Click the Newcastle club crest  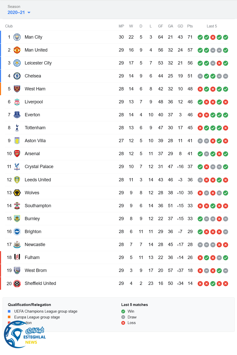pyautogui.click(x=17, y=245)
